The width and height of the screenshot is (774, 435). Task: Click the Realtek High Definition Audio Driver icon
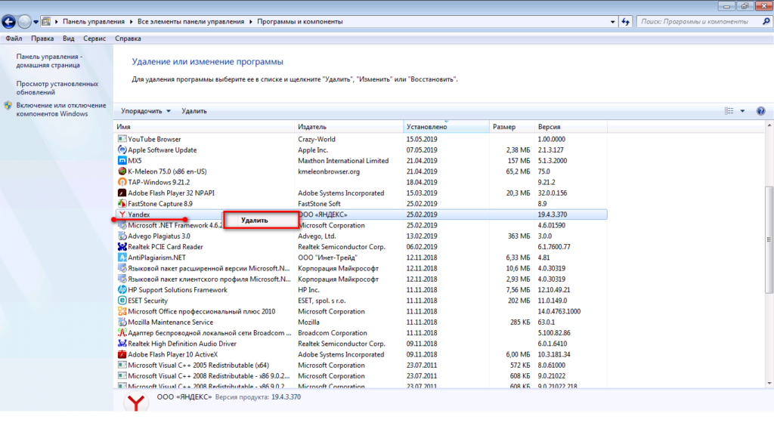point(122,344)
